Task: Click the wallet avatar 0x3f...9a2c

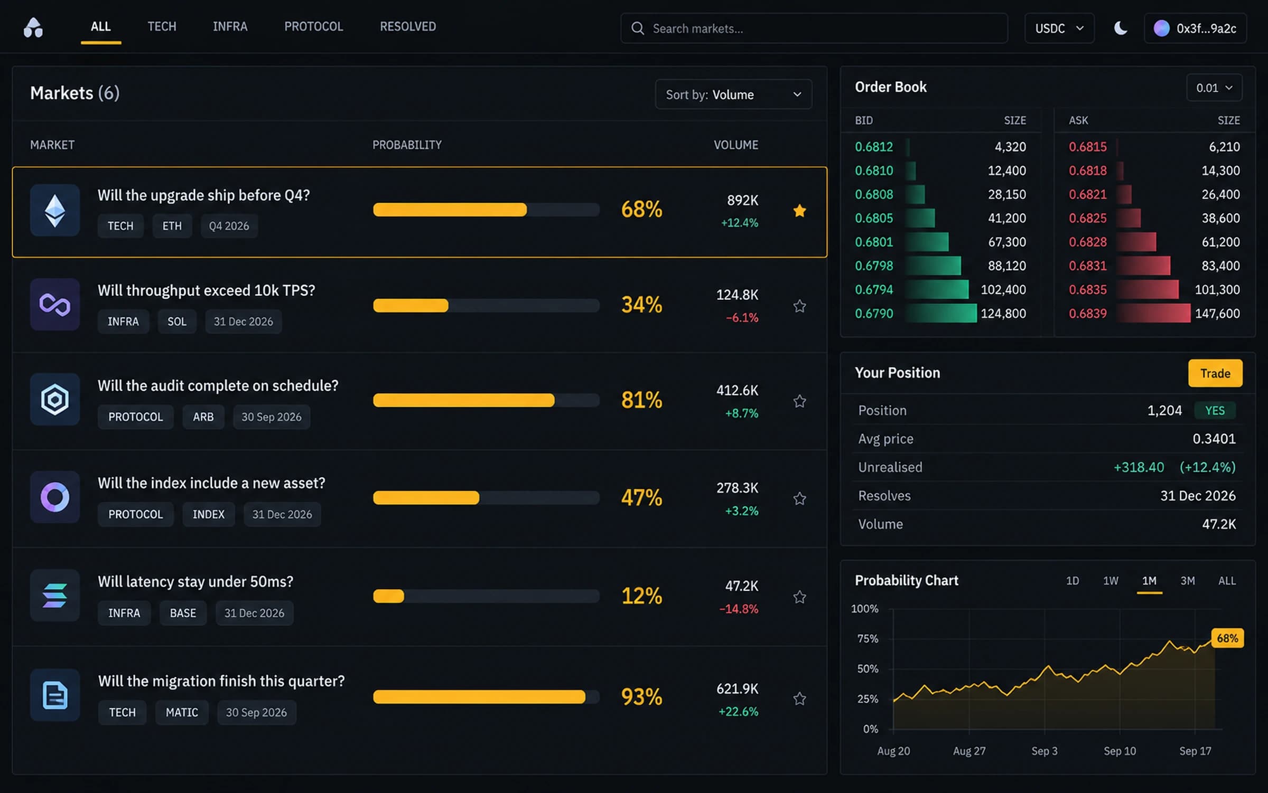Action: tap(1161, 28)
